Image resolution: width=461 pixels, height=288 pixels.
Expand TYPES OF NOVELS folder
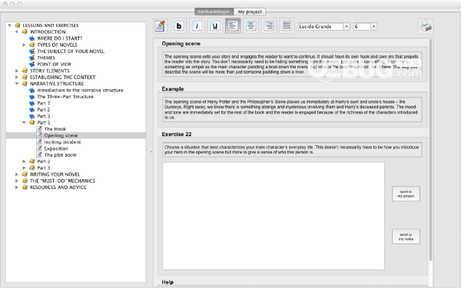pyautogui.click(x=24, y=45)
